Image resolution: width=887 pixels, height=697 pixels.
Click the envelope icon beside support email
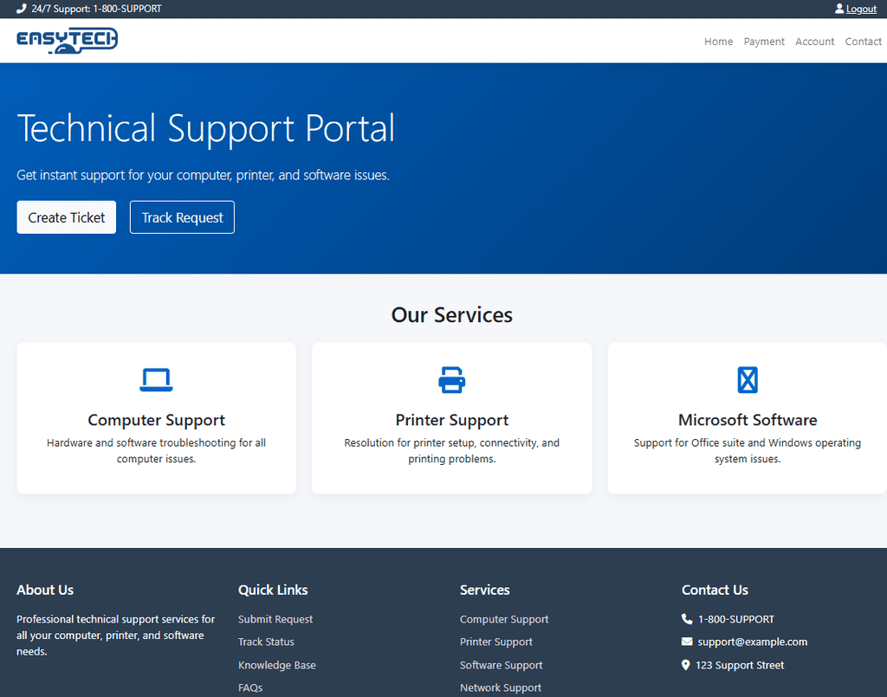click(687, 642)
